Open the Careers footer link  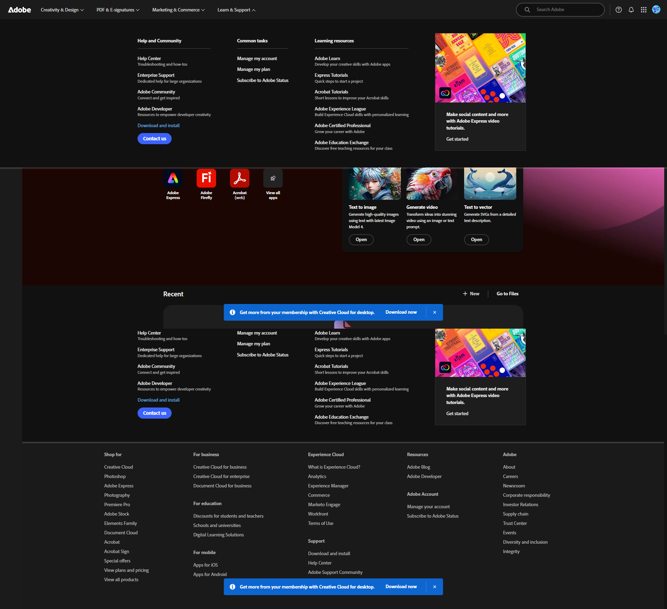(510, 477)
